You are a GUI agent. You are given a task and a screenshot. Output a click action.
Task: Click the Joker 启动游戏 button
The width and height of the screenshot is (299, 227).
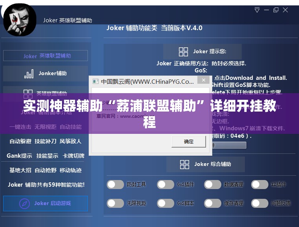[46, 204]
